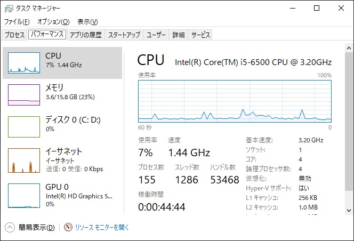Switch to the サービス tab

click(200, 35)
